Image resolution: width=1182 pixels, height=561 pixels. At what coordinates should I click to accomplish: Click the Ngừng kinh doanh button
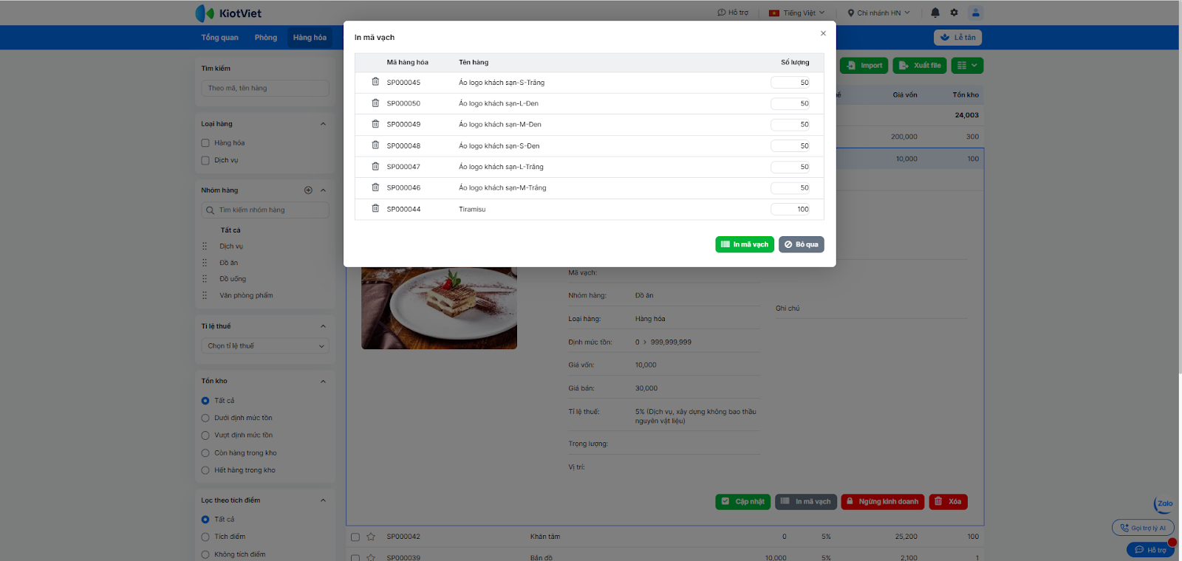coord(883,502)
